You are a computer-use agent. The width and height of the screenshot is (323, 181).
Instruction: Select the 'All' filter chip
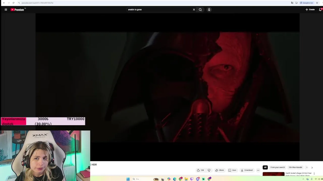point(265,167)
